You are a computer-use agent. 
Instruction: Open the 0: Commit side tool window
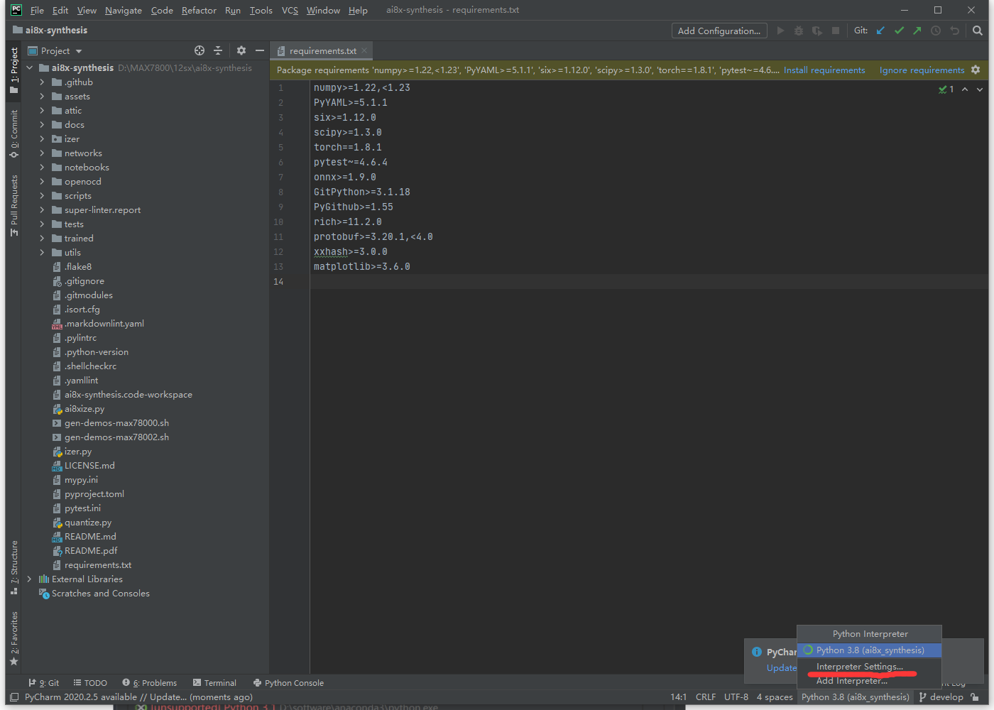click(x=13, y=133)
